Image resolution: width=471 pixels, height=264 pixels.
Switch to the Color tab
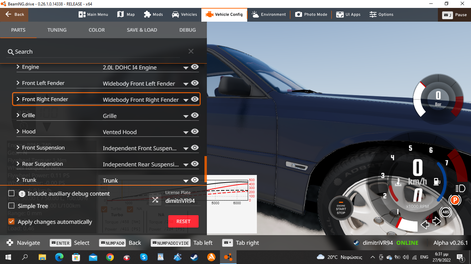coord(97,30)
